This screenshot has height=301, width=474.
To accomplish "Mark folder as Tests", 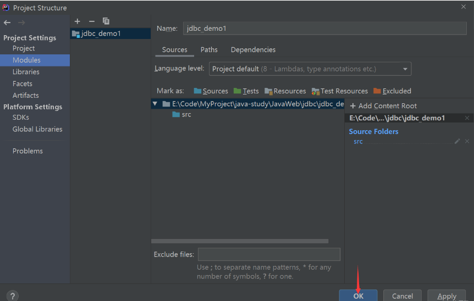I will [x=246, y=91].
